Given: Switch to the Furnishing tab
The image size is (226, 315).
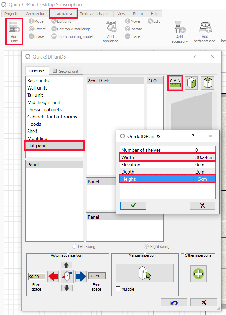Looking at the screenshot, I should 63,13.
